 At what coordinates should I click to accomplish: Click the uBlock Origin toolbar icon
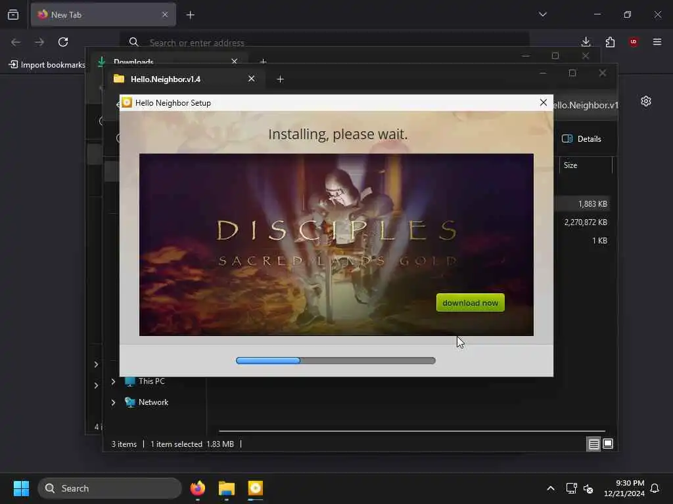click(633, 41)
